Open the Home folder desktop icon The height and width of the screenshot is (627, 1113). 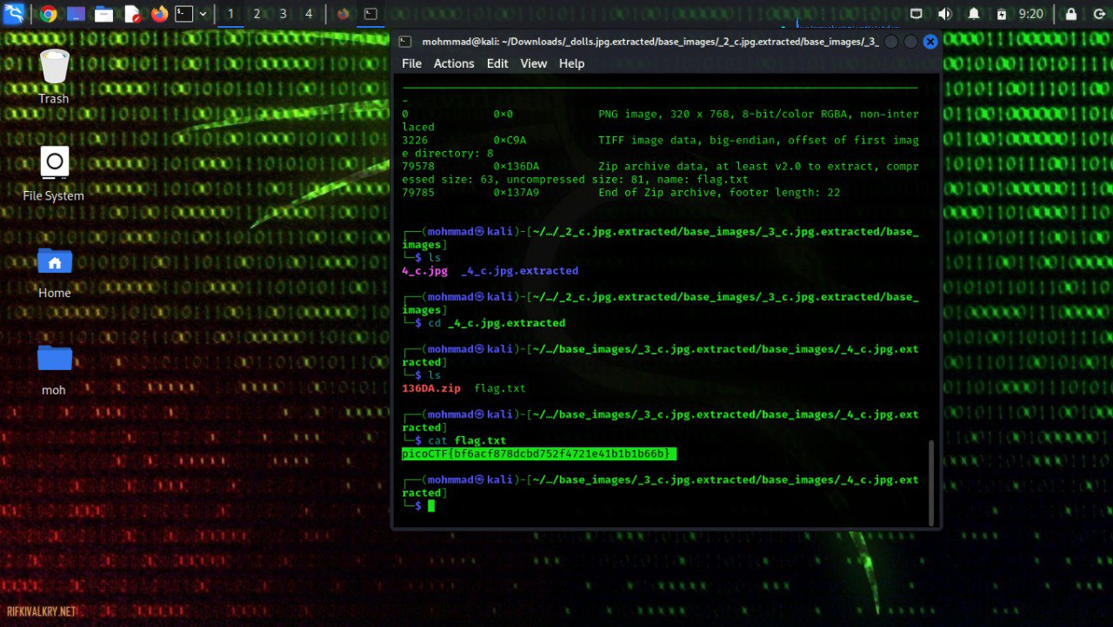point(54,272)
